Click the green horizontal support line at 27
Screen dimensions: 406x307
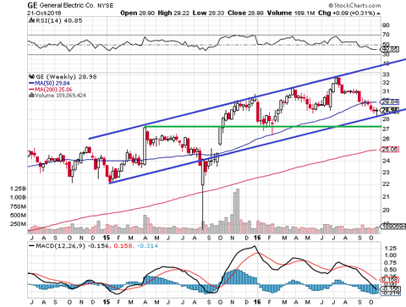point(263,126)
